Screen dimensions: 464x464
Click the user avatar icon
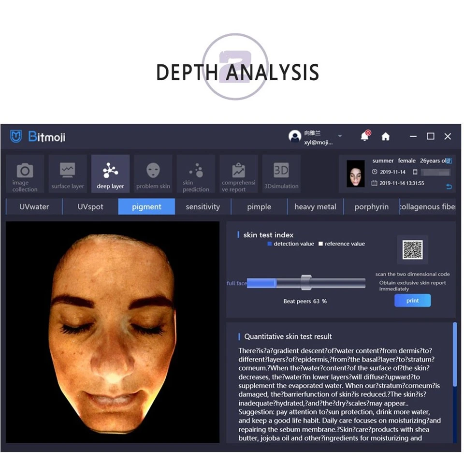click(294, 136)
